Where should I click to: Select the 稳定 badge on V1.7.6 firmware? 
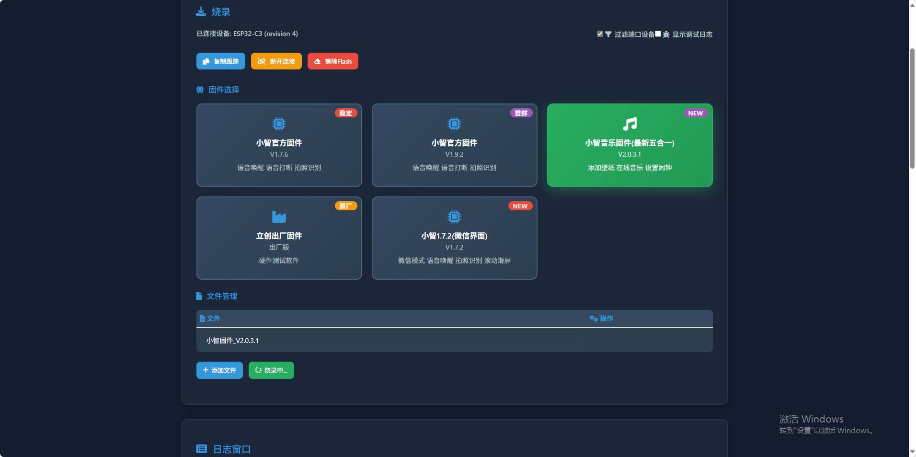(345, 113)
